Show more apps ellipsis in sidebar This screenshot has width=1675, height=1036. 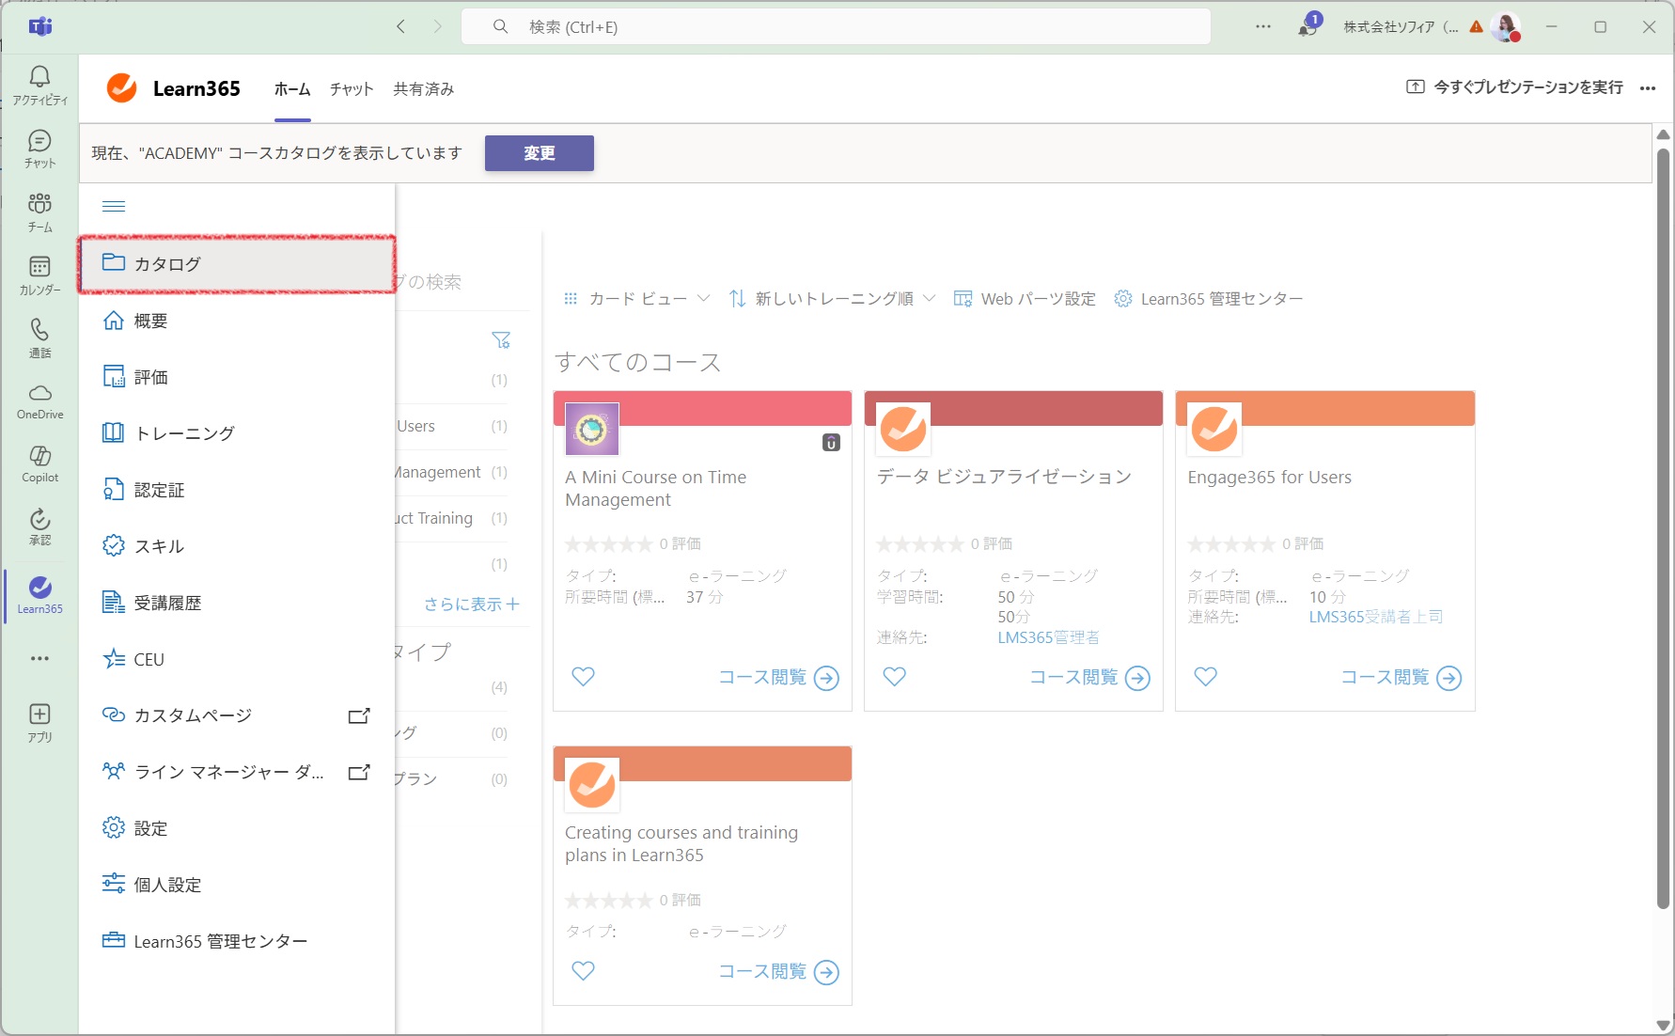39,658
